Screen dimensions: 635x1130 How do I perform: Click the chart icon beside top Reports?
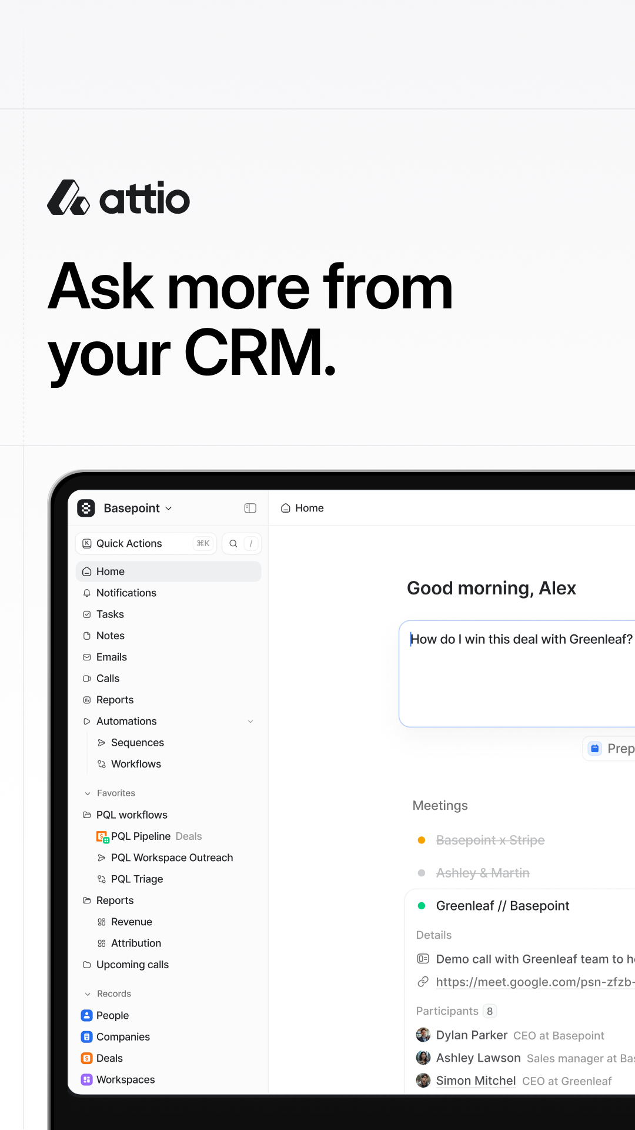click(87, 700)
